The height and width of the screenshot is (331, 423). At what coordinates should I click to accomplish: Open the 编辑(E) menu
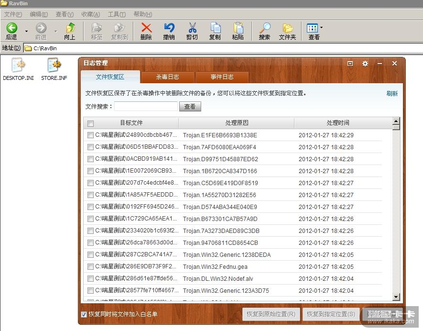click(39, 14)
